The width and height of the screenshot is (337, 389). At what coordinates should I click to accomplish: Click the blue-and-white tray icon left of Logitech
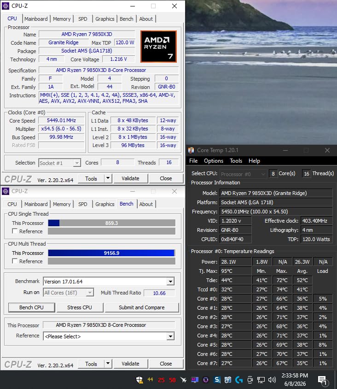coord(228,380)
